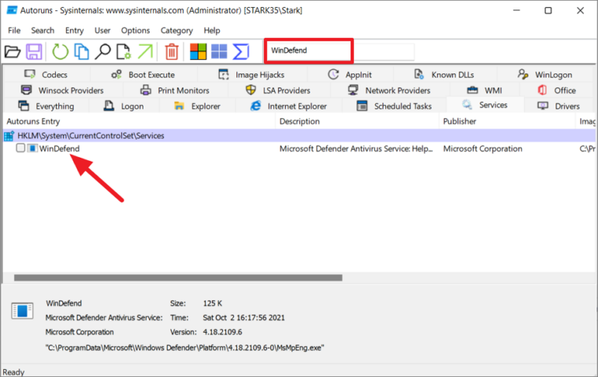Switch to the Office tab
The width and height of the screenshot is (598, 377).
point(557,91)
